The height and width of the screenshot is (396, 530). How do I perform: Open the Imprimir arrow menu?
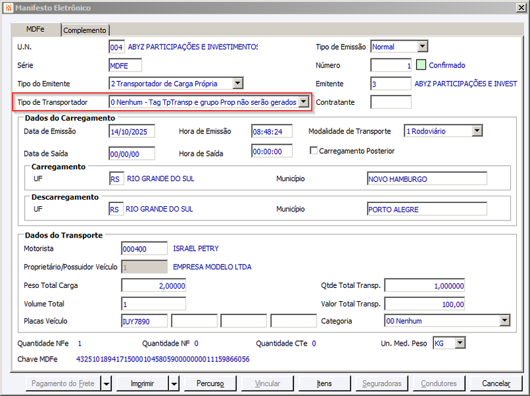(174, 383)
